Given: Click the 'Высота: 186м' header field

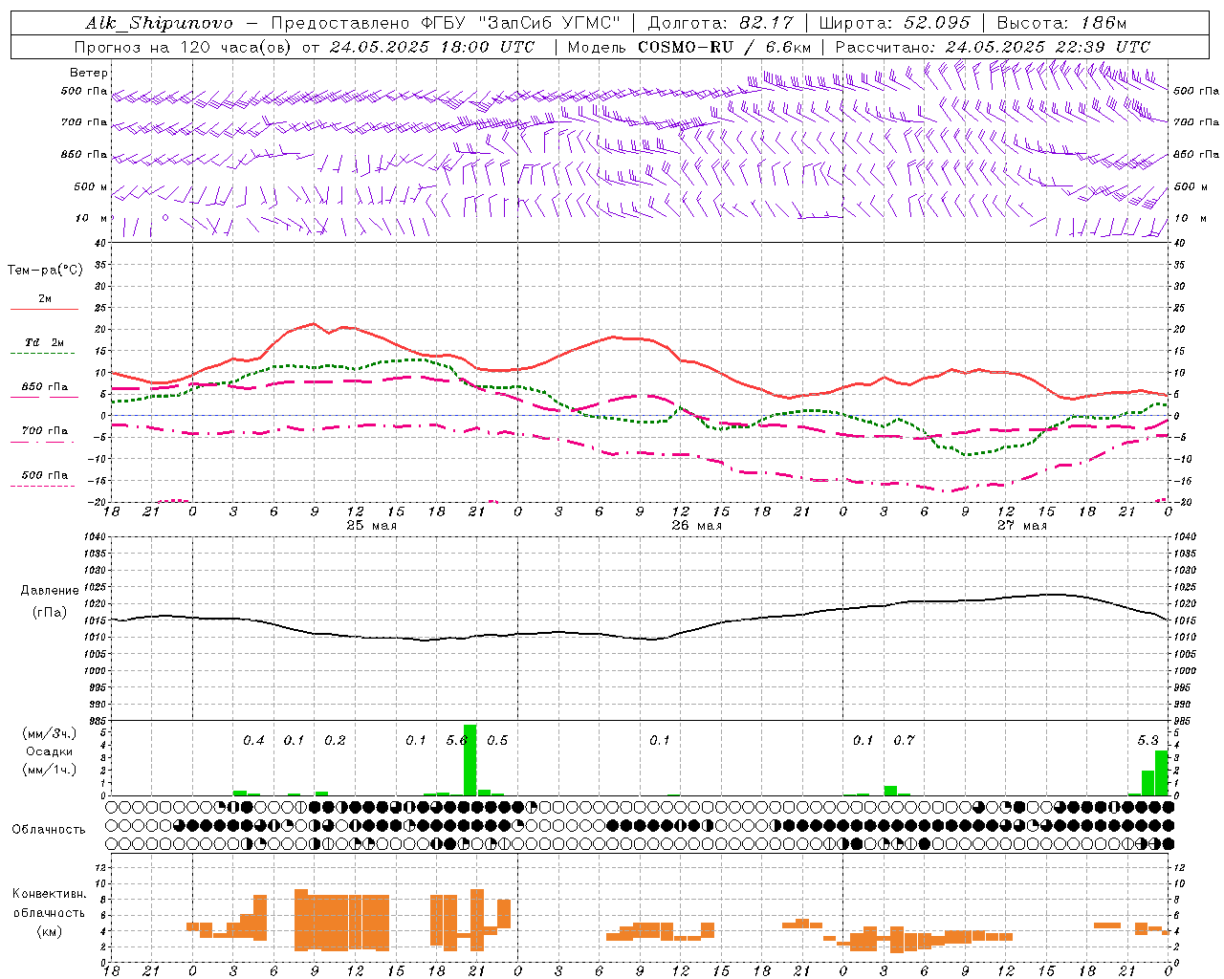Looking at the screenshot, I should (1061, 23).
